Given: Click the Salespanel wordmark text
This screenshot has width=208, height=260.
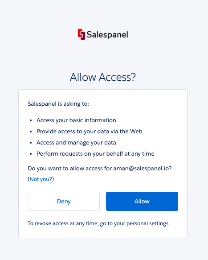Looking at the screenshot, I should pyautogui.click(x=107, y=35).
